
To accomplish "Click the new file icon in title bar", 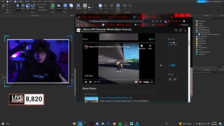I will (x=7, y=1).
